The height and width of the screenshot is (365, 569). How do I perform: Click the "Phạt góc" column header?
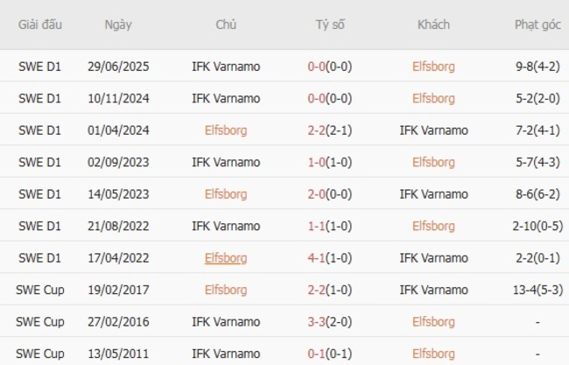(x=537, y=25)
